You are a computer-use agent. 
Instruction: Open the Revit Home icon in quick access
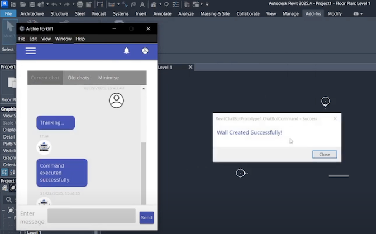pos(13,4)
